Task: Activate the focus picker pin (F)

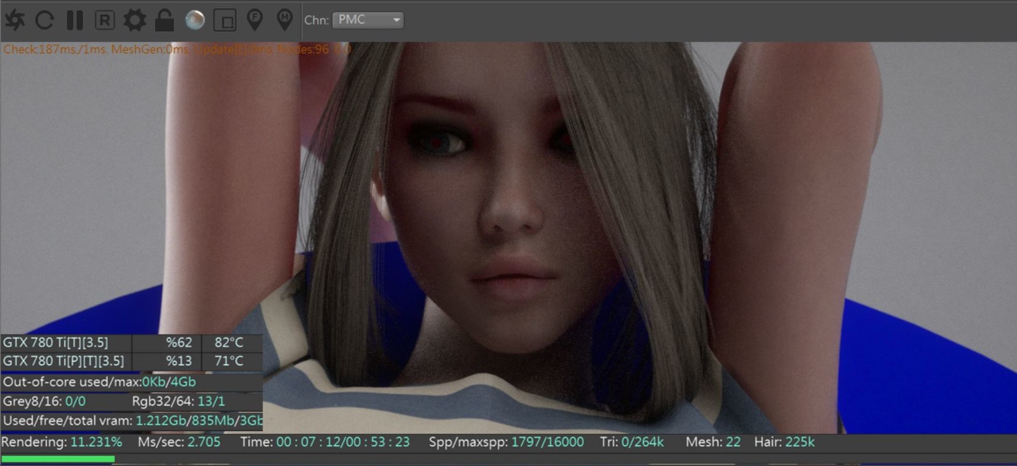Action: click(x=255, y=20)
